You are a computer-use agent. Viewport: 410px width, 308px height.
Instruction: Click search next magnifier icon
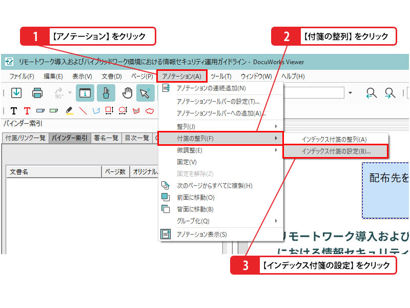pyautogui.click(x=390, y=93)
